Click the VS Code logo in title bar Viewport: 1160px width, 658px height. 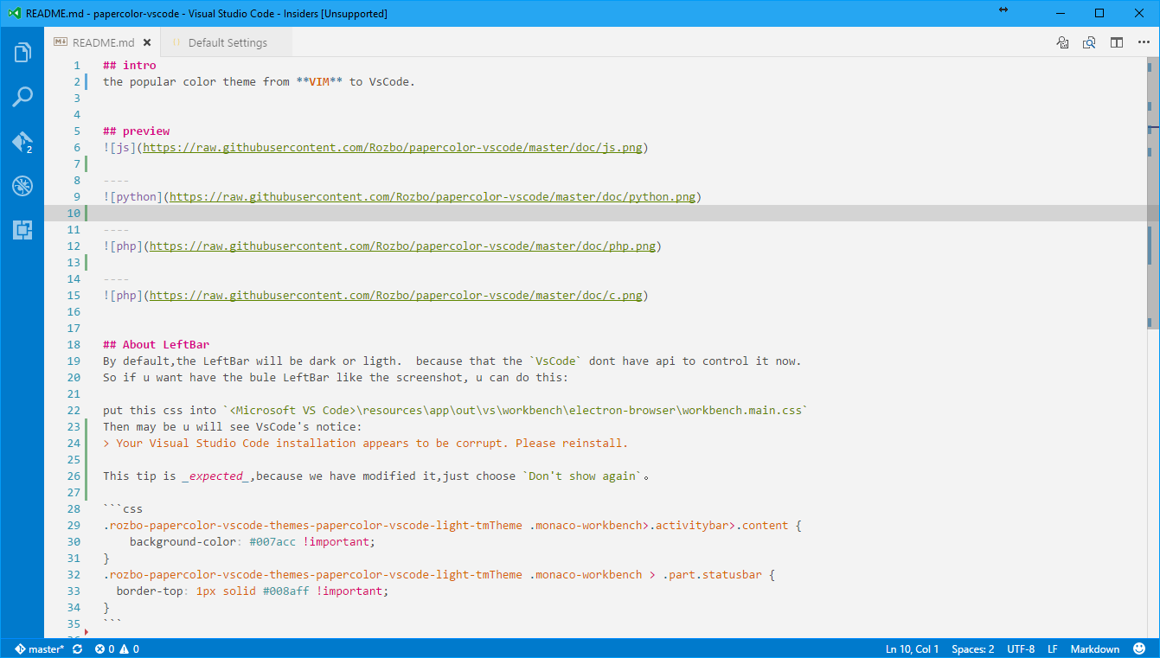tap(14, 13)
